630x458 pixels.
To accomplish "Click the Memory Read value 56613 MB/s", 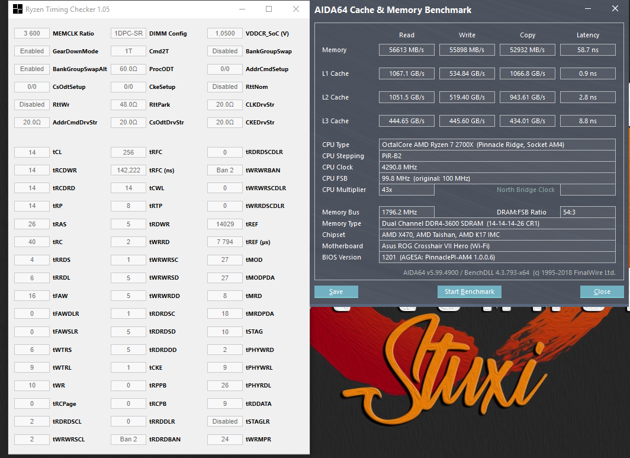I will point(407,50).
